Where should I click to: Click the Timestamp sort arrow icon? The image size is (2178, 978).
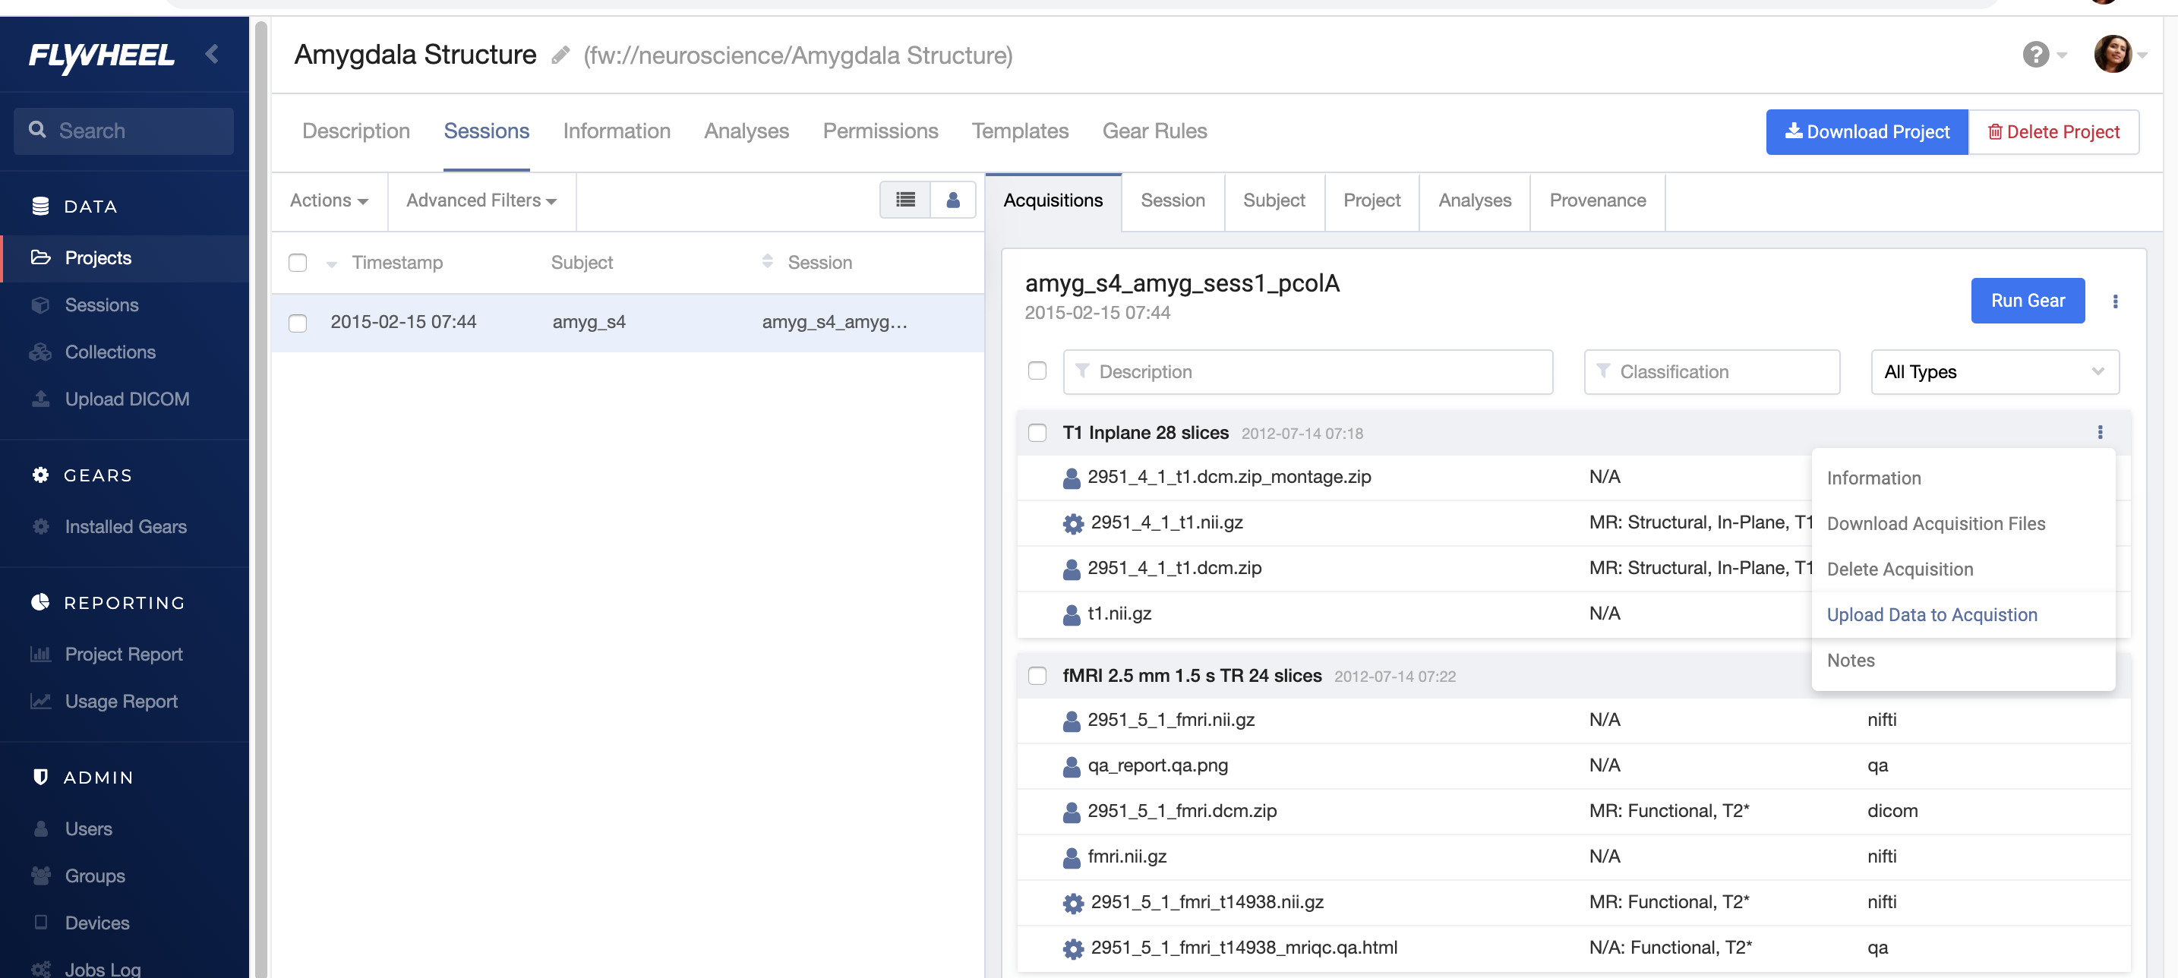click(x=331, y=263)
